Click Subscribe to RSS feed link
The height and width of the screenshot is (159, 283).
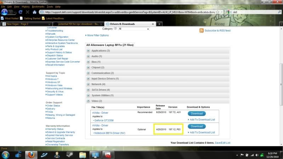(x=217, y=30)
